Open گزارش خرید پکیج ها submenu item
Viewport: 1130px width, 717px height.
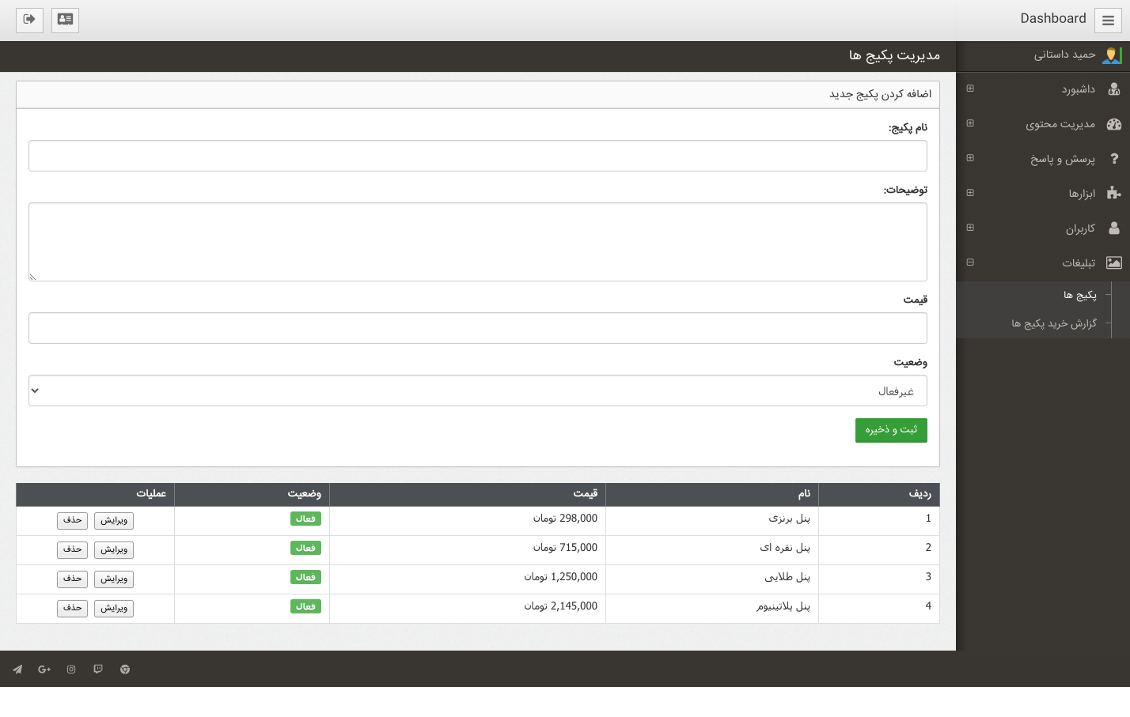coord(1053,323)
